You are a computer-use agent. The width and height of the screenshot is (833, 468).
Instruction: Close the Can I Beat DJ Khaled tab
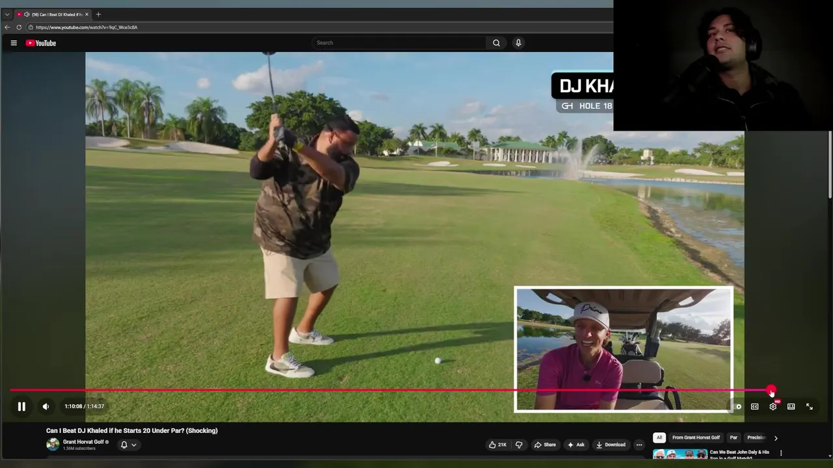pyautogui.click(x=87, y=14)
